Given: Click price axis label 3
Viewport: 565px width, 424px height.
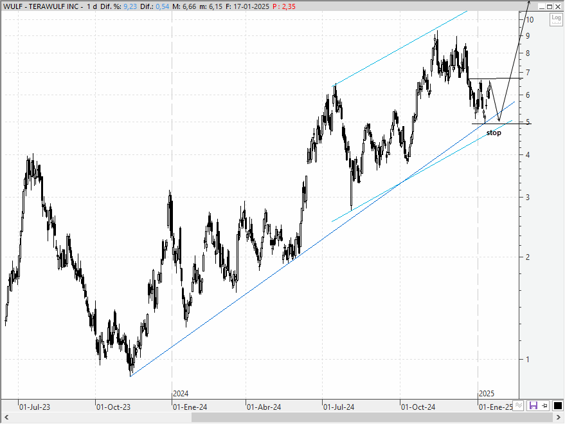Looking at the screenshot, I should 528,198.
